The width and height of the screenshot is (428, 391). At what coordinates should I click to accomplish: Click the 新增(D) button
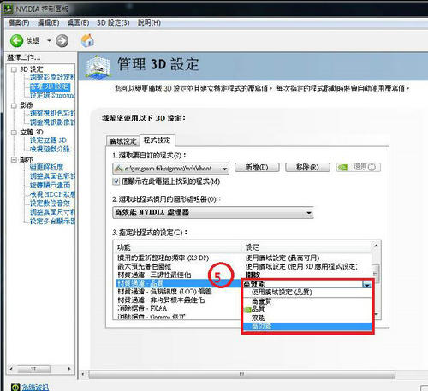click(257, 167)
